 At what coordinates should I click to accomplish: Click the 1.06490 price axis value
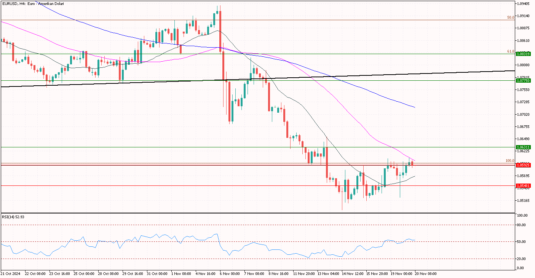tap(524, 139)
